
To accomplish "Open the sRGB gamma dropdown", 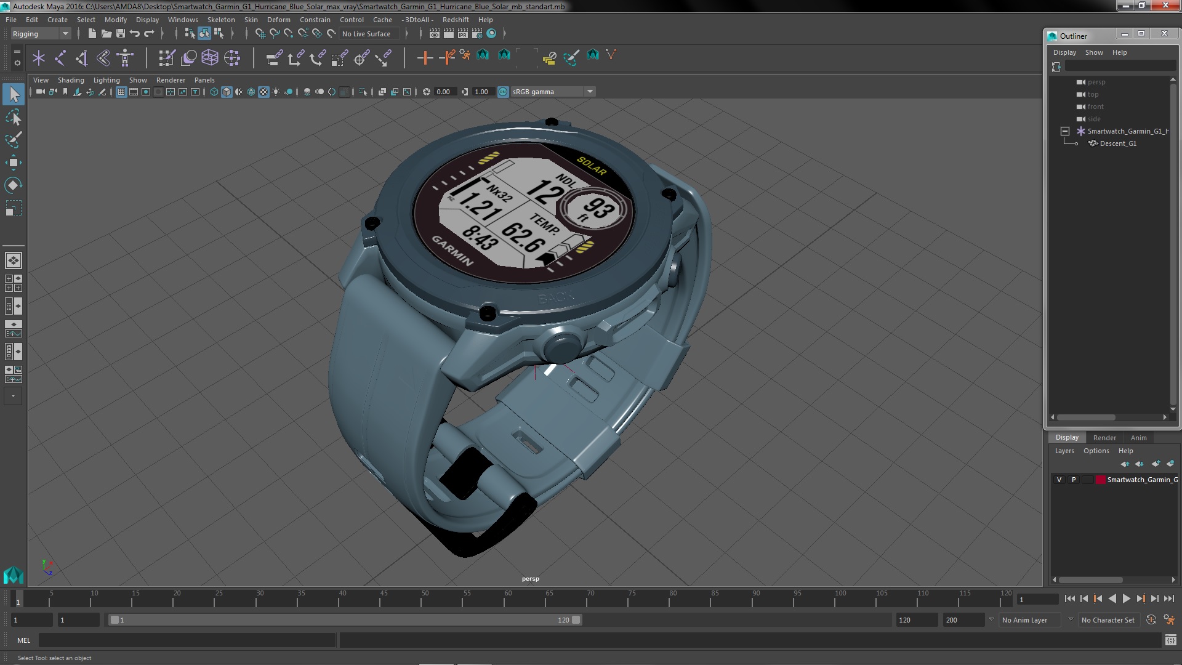I will 553,92.
